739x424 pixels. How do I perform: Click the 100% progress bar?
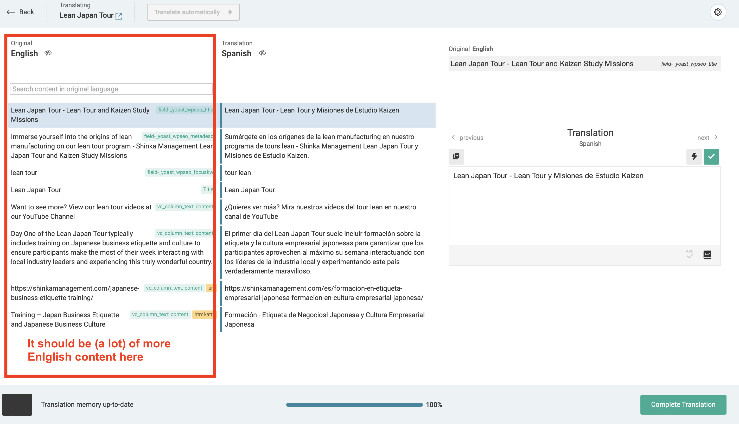coord(354,404)
